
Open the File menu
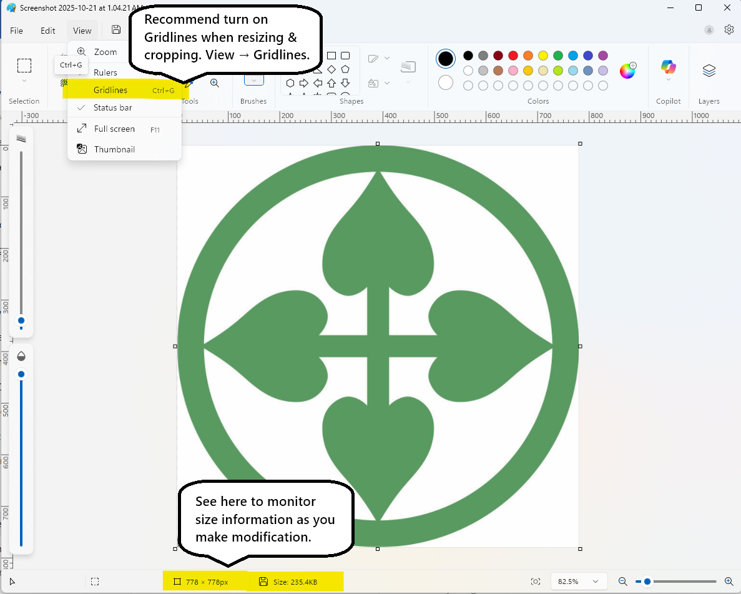tap(16, 31)
